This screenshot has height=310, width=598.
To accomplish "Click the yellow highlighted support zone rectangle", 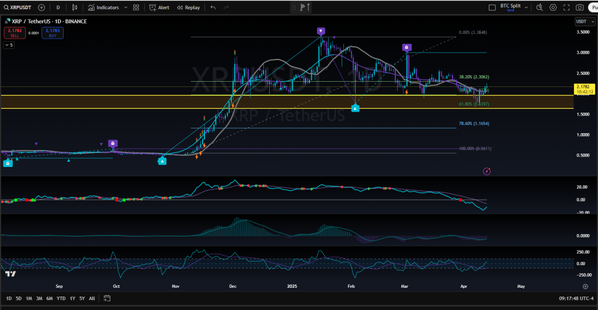I will point(287,102).
